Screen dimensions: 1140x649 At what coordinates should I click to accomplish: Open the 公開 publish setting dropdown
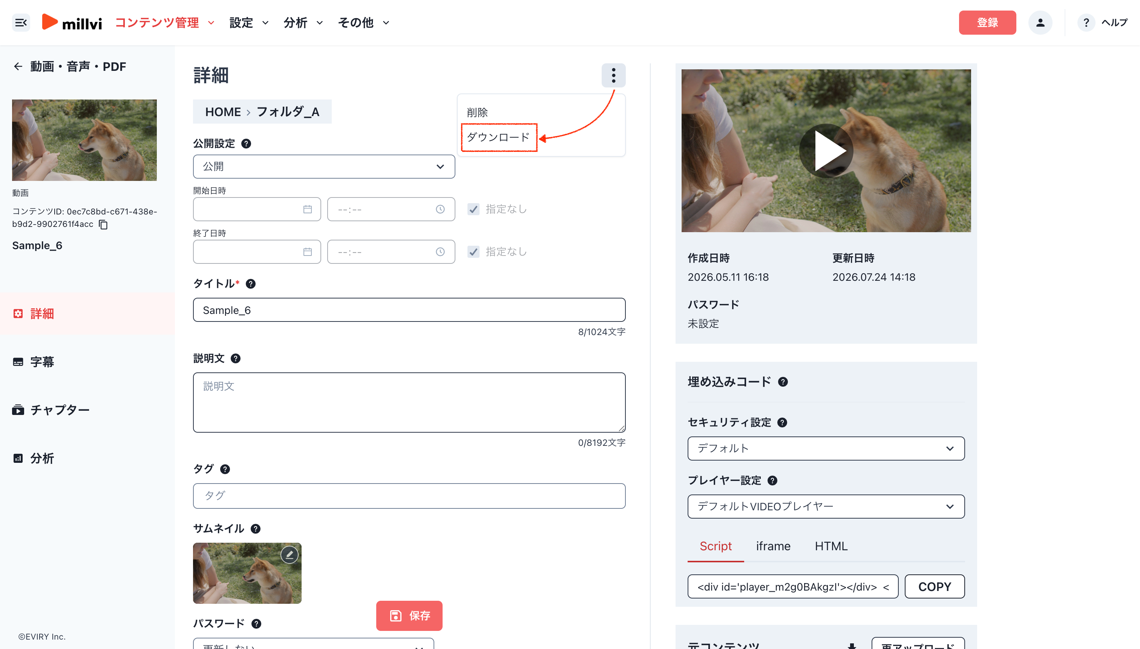pyautogui.click(x=324, y=167)
